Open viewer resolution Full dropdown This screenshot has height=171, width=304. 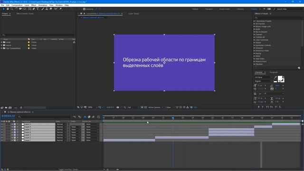[x=133, y=107]
